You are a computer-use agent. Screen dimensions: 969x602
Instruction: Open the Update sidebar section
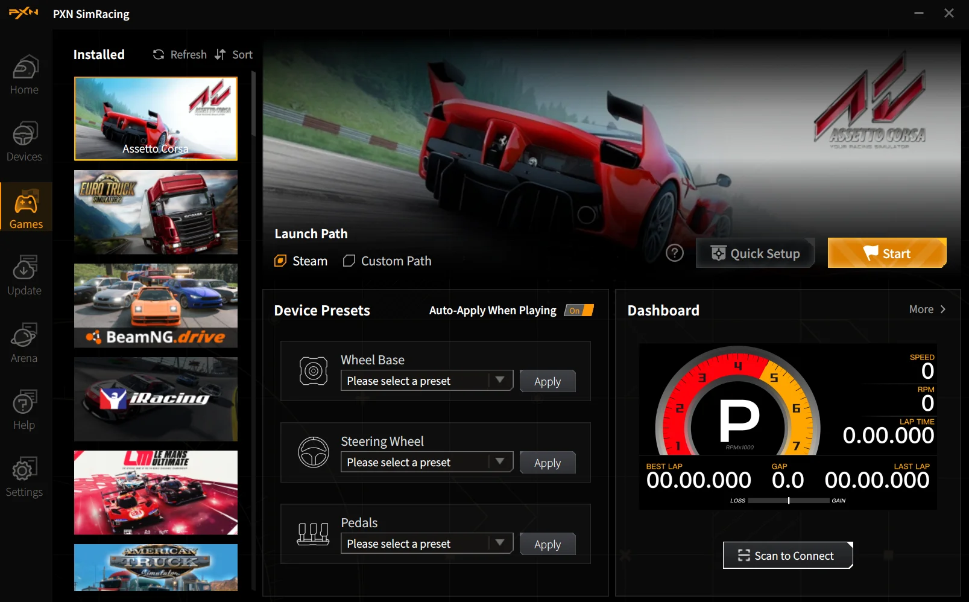[x=24, y=276]
